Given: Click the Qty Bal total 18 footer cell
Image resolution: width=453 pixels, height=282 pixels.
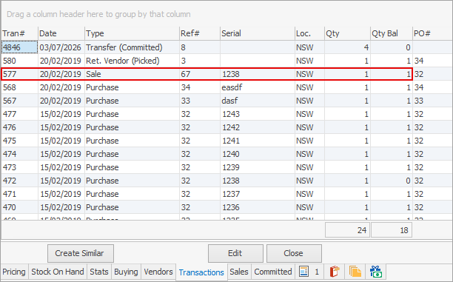Looking at the screenshot, I should pyautogui.click(x=392, y=230).
